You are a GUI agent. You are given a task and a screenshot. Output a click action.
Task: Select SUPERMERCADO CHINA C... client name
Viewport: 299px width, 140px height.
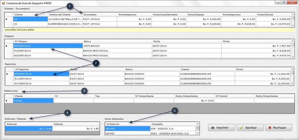pos(65,24)
